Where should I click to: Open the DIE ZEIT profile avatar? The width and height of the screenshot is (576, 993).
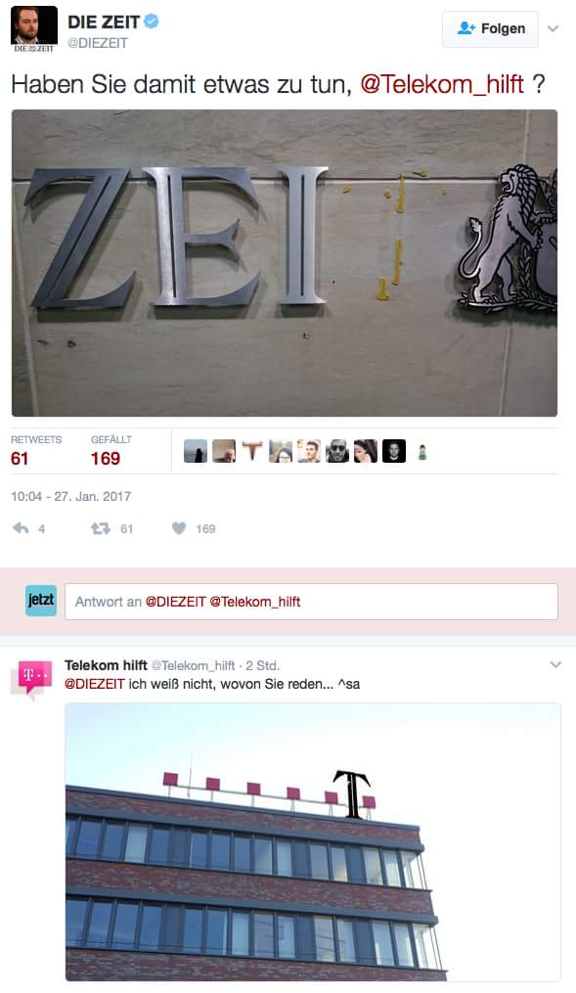click(34, 29)
